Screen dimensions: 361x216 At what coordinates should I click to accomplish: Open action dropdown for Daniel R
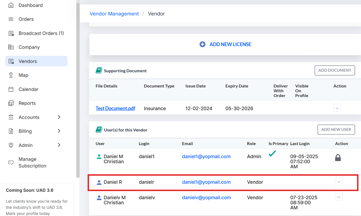[x=339, y=182]
